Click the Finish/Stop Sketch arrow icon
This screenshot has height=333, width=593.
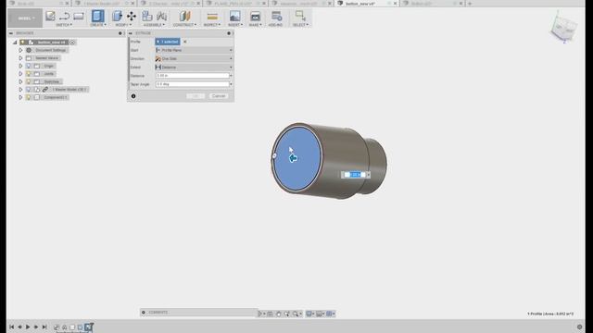tap(64, 16)
